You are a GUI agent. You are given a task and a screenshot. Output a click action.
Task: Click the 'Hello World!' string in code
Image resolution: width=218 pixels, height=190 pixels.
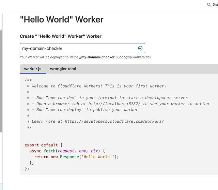coord(98,157)
